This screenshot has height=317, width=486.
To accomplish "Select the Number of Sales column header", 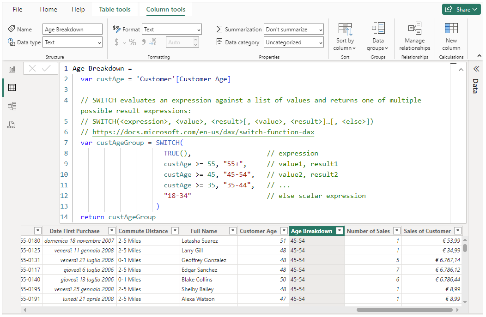I will [368, 231].
